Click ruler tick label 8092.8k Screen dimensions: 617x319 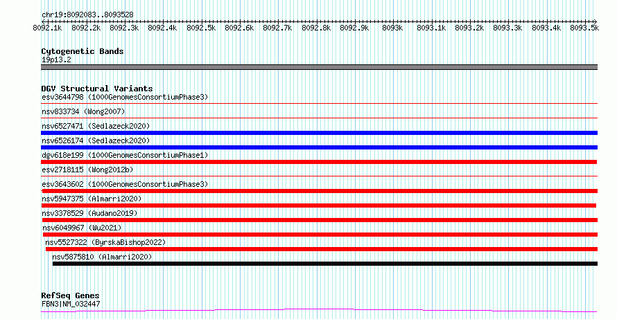click(316, 28)
